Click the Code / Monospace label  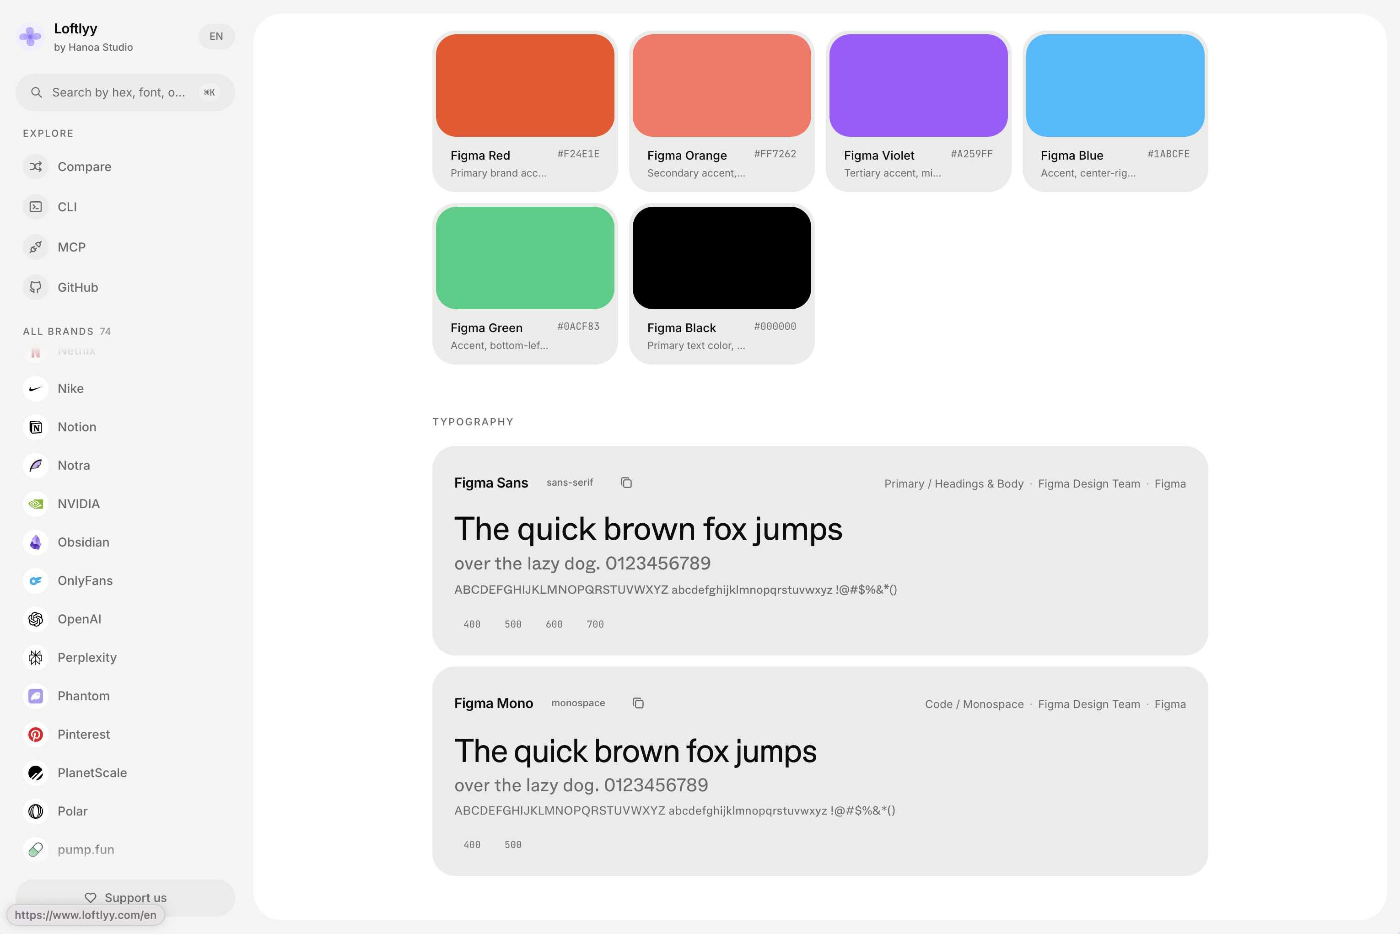tap(974, 704)
